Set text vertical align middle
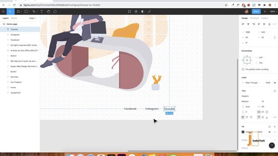The image size is (278, 156). [263, 117]
